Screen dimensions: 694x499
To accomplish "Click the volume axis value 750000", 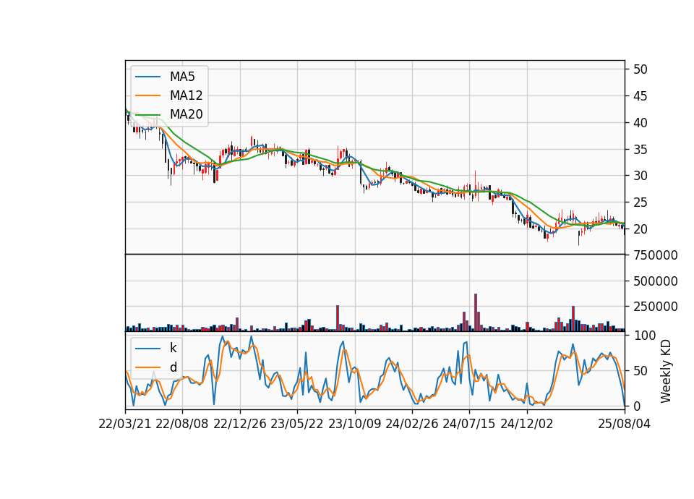I will 656,255.
